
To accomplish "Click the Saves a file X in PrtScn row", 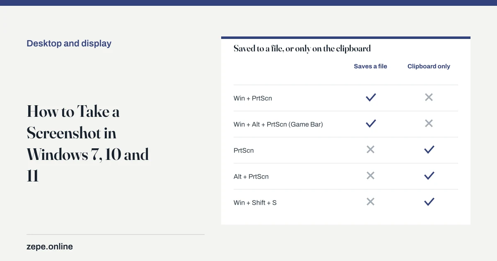I will 371,150.
